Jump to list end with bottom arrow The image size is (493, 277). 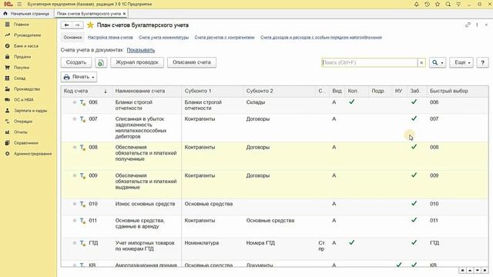tap(485, 270)
